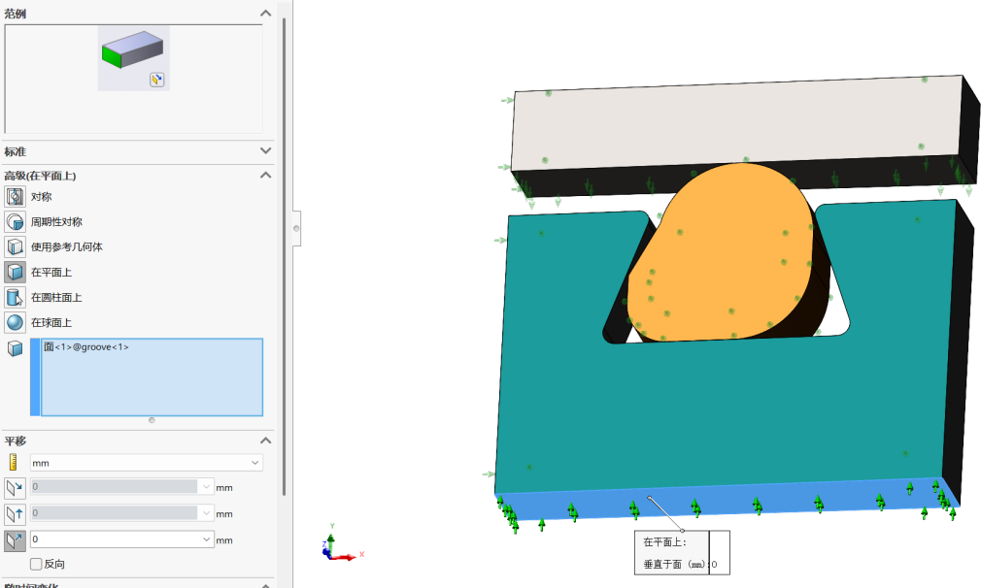Image resolution: width=981 pixels, height=588 pixels.
Task: Click the example box thumbnail image
Action: click(133, 58)
